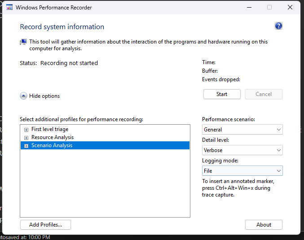Open the Performance scenario dropdown showing General
Viewport: 304px width, 240px height.
[x=242, y=129]
